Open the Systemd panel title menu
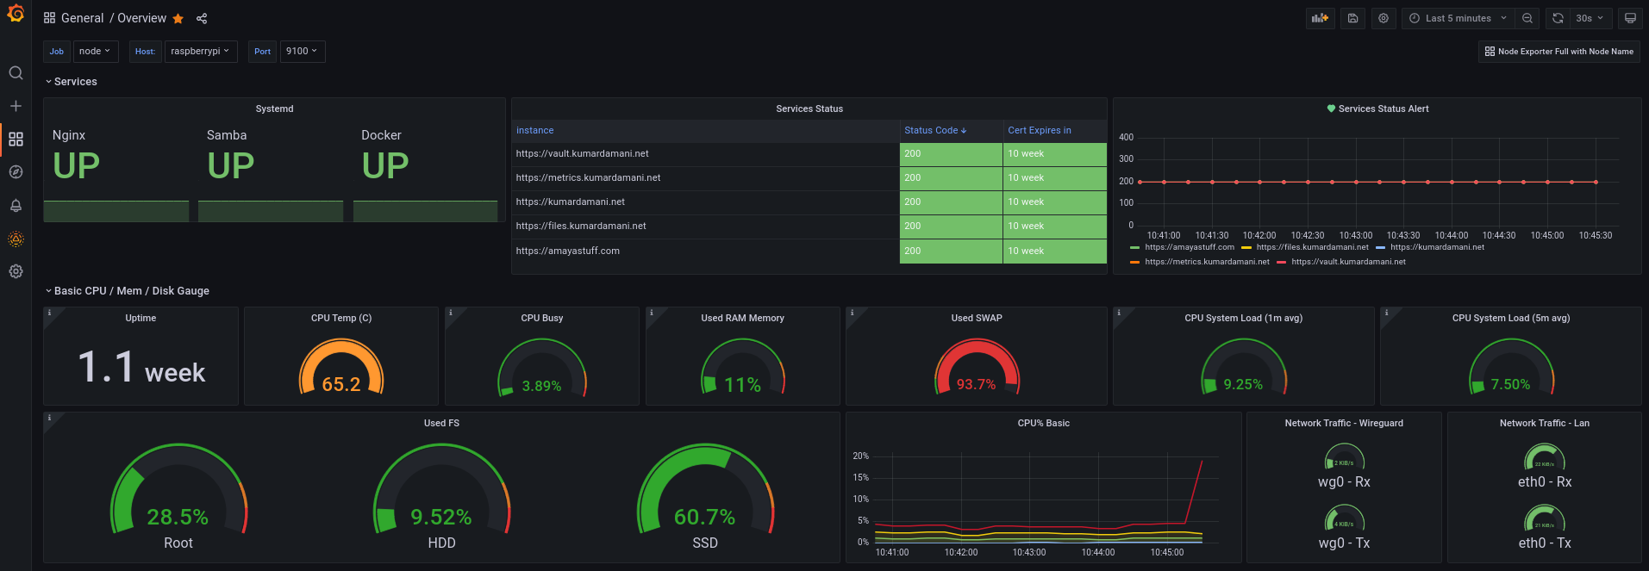This screenshot has height=571, width=1649. click(x=275, y=109)
